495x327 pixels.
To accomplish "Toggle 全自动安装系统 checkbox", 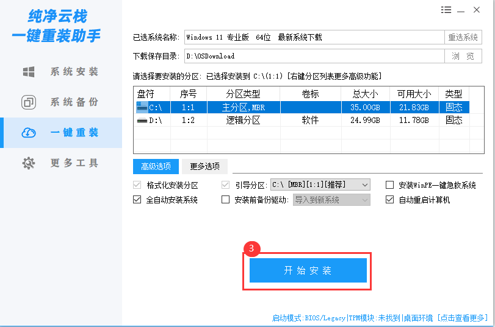I will (137, 200).
